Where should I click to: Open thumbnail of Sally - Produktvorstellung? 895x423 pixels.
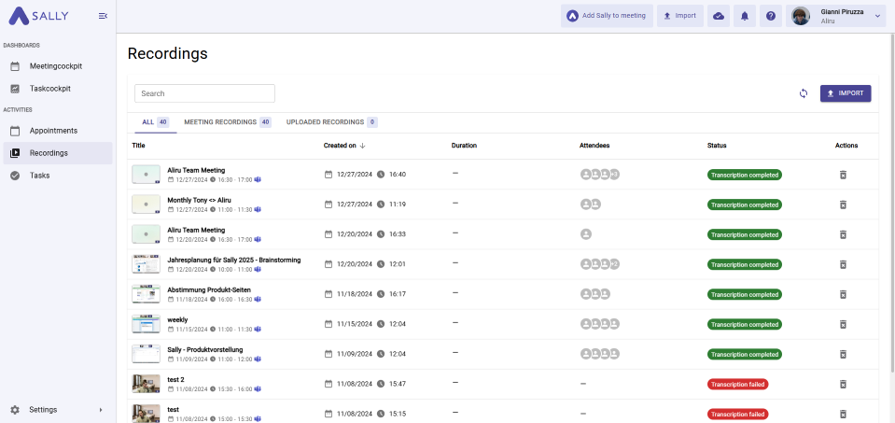point(147,354)
